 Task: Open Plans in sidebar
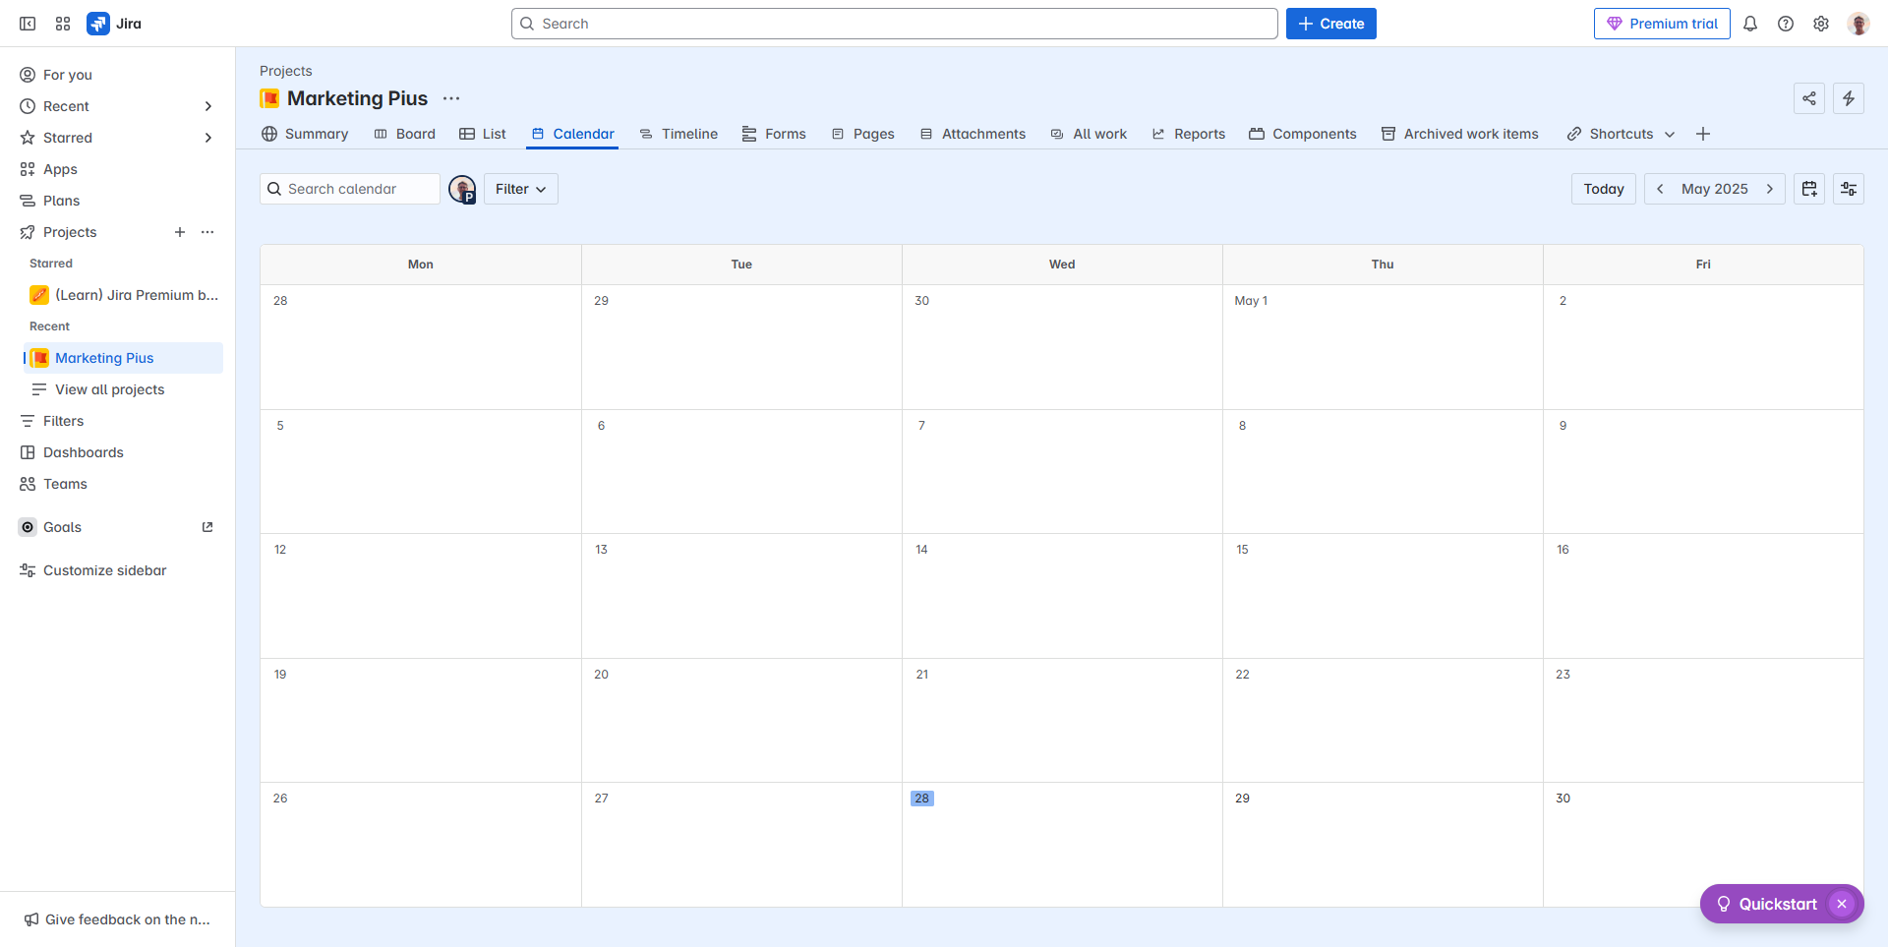click(118, 201)
